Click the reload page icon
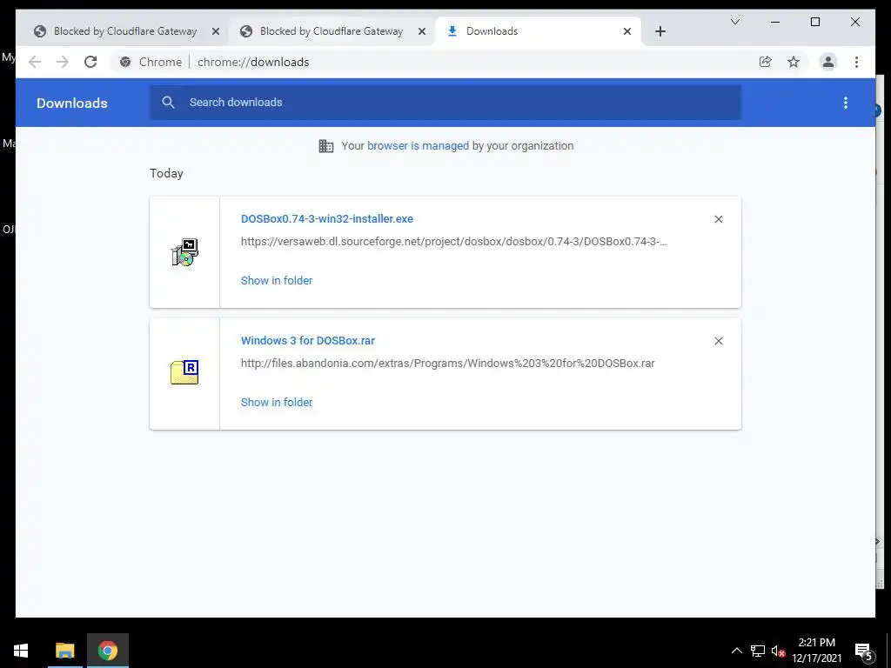This screenshot has width=891, height=668. (x=90, y=62)
